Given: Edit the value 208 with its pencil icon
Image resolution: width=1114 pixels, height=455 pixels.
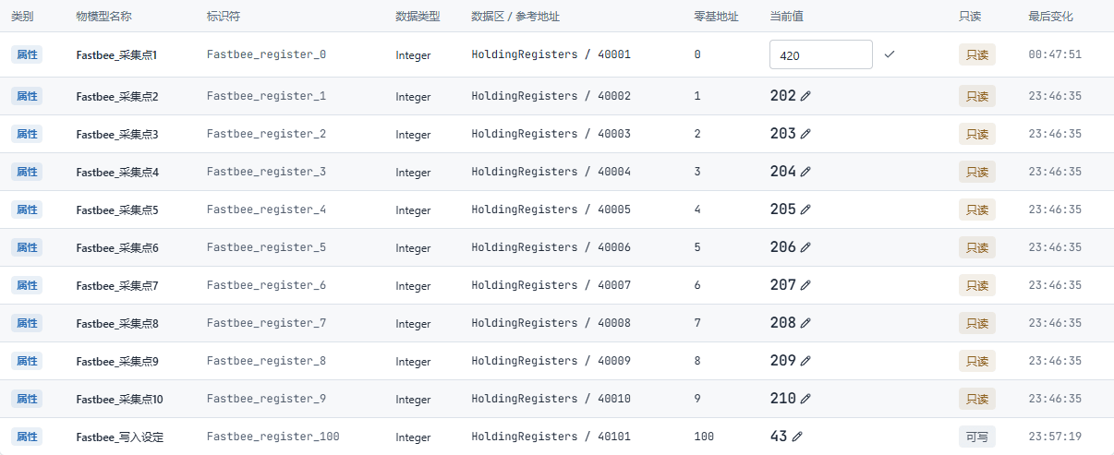Looking at the screenshot, I should (805, 323).
